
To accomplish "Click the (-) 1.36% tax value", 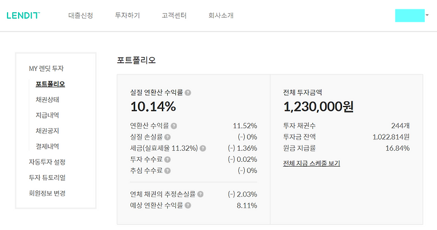I will (242, 148).
